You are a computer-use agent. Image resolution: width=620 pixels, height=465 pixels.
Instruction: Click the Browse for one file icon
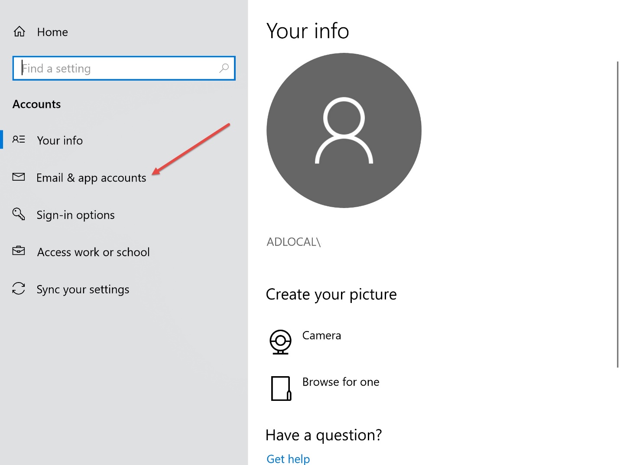click(x=281, y=388)
